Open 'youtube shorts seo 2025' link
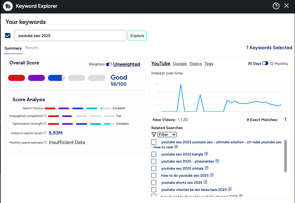 pos(182,182)
